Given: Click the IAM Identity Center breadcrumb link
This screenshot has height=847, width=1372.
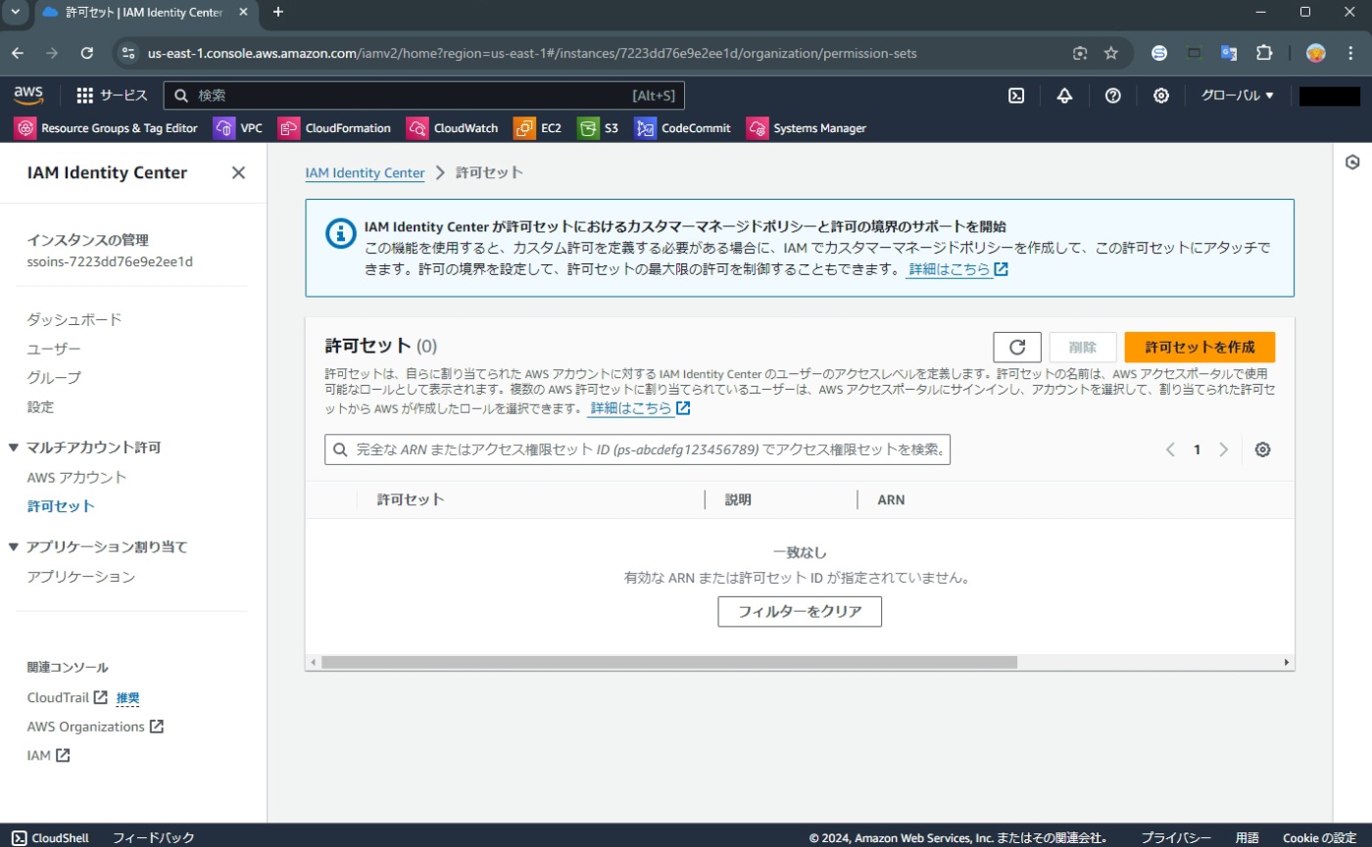Looking at the screenshot, I should 365,172.
